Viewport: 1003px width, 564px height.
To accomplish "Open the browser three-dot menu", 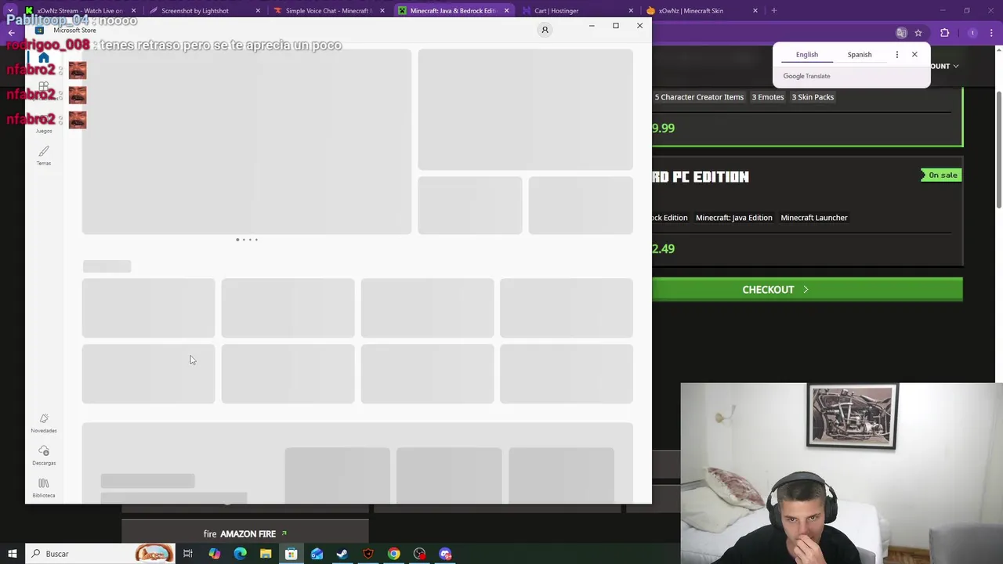I will point(992,33).
